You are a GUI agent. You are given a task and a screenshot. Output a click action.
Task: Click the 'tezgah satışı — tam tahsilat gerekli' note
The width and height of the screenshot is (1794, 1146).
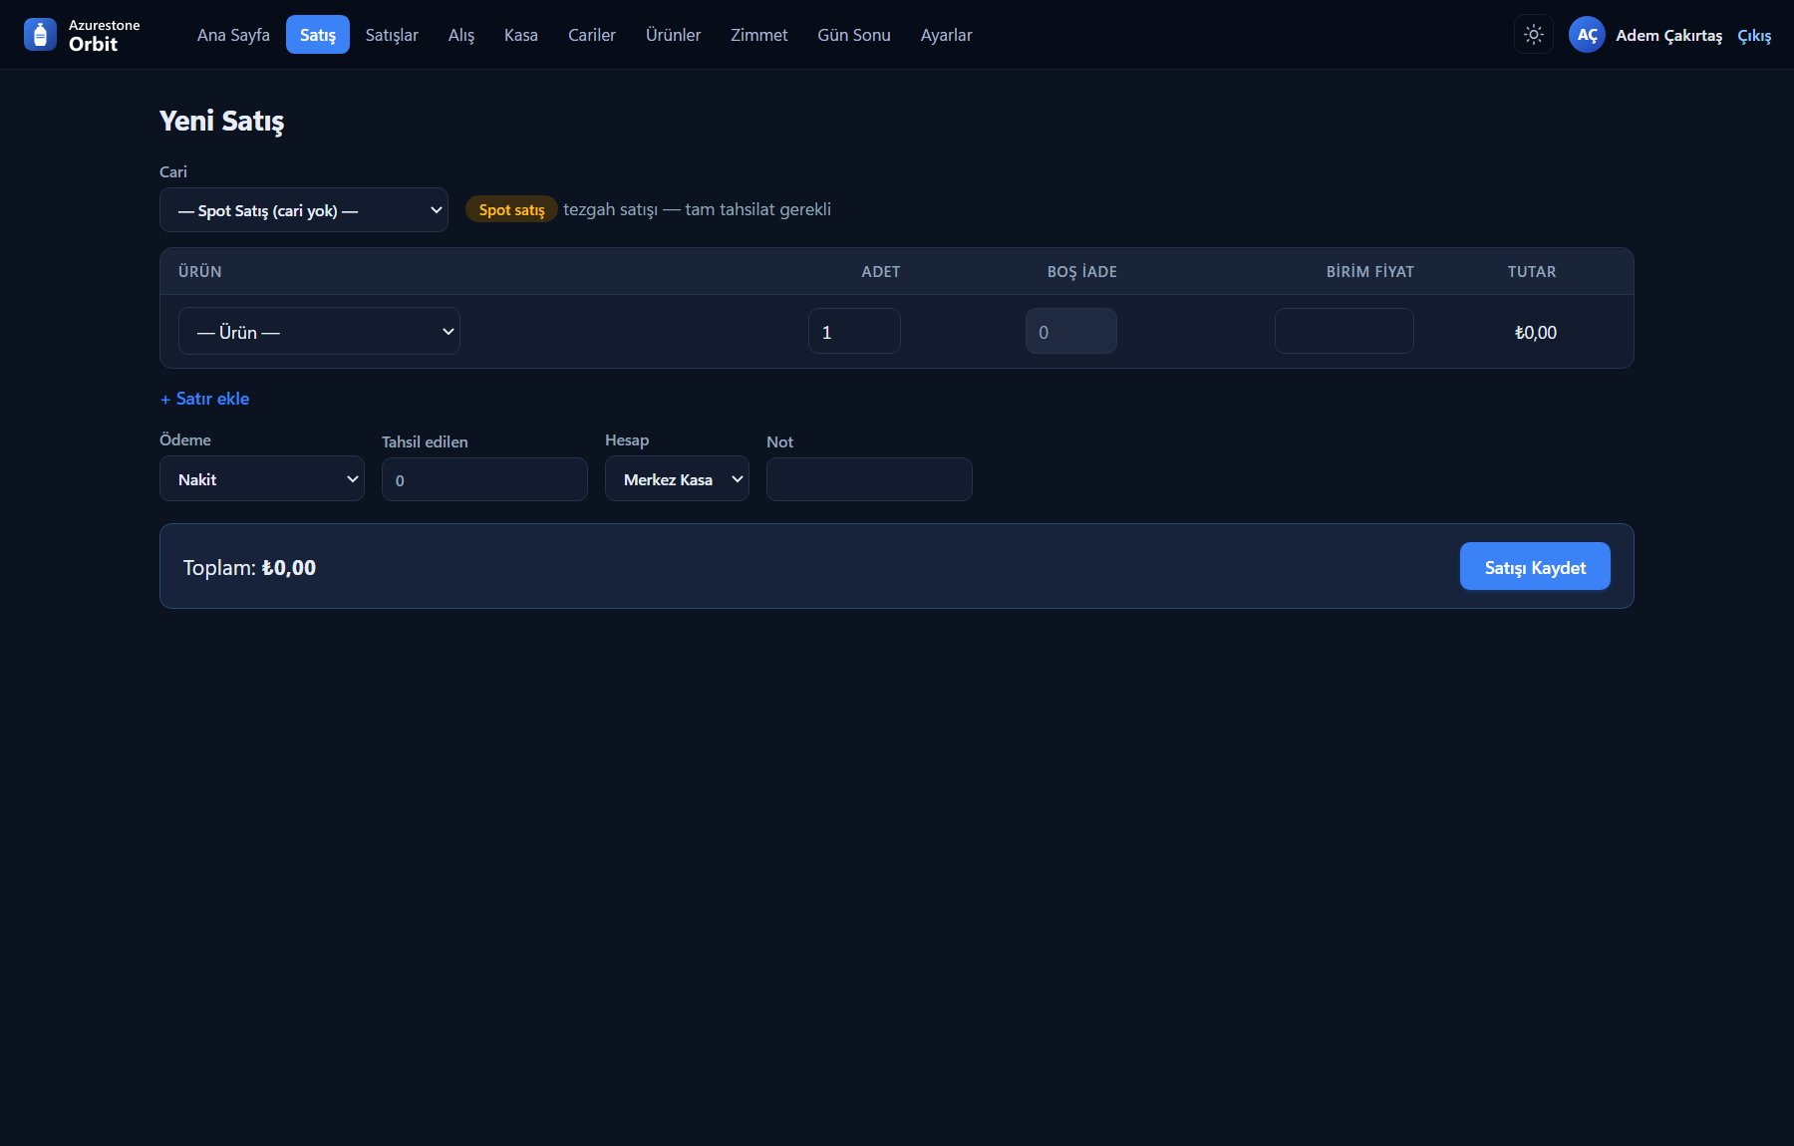tap(697, 209)
